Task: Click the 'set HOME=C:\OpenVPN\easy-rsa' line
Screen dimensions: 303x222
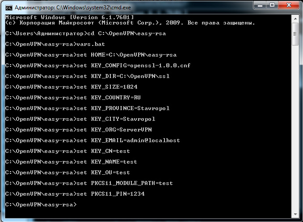Action: (x=91, y=55)
